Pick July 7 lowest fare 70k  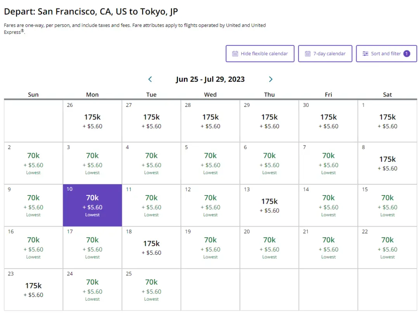coord(329,163)
